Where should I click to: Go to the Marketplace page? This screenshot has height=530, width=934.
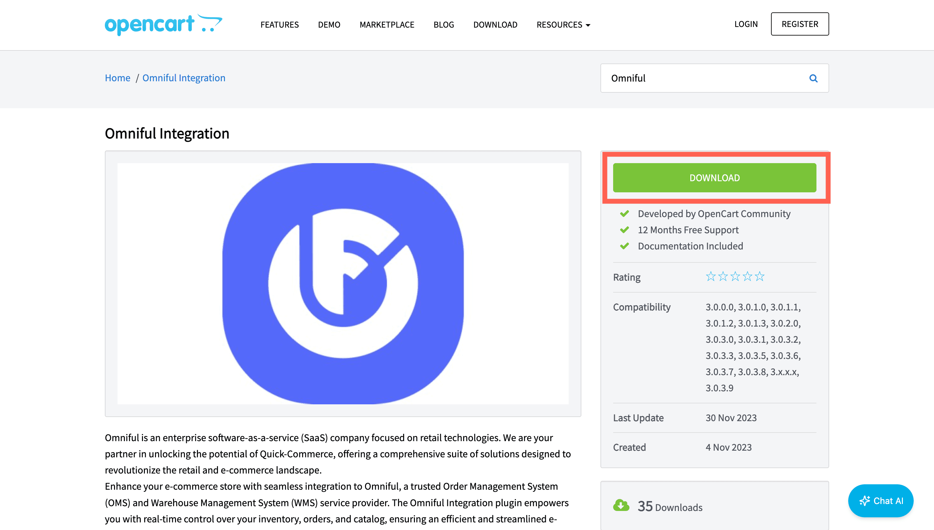click(x=387, y=25)
